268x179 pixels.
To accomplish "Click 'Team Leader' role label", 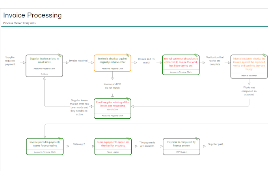I will (113, 152).
